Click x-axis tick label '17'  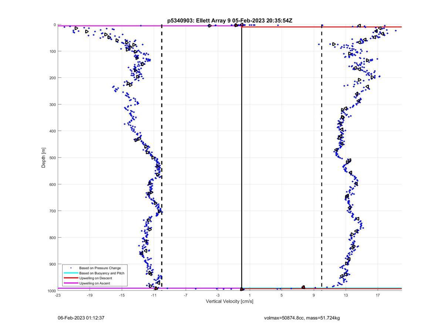pos(378,295)
